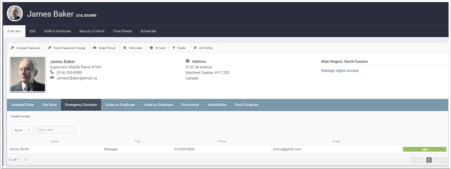Go to the previous page in pagination

422,160
